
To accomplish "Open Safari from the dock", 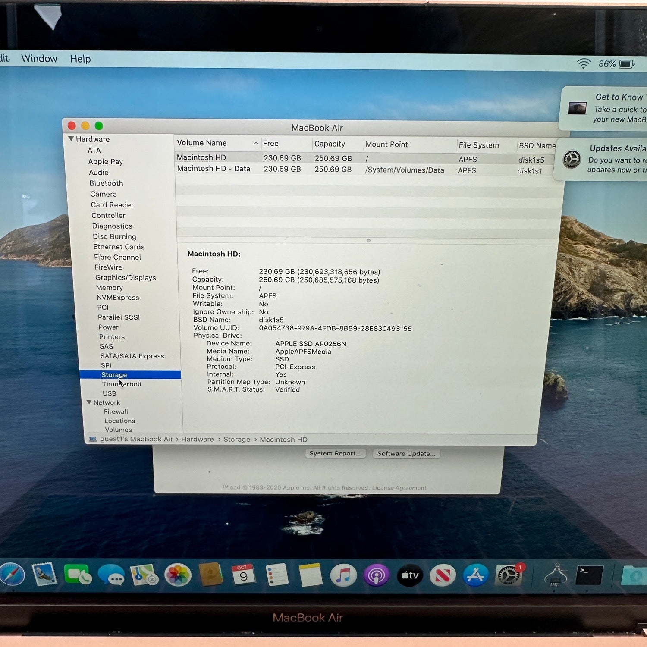I will coord(12,574).
